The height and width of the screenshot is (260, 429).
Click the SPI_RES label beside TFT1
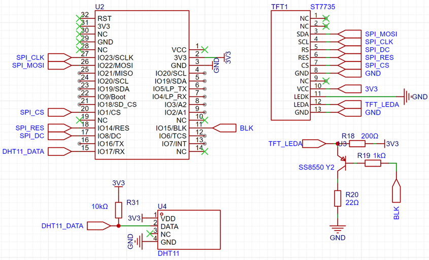[379, 57]
